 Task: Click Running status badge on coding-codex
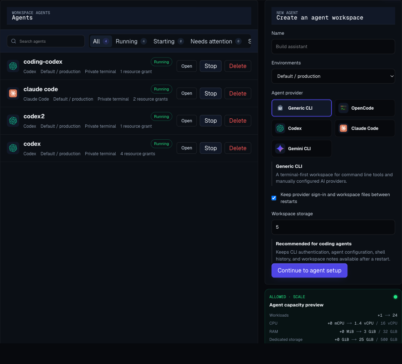coord(161,62)
